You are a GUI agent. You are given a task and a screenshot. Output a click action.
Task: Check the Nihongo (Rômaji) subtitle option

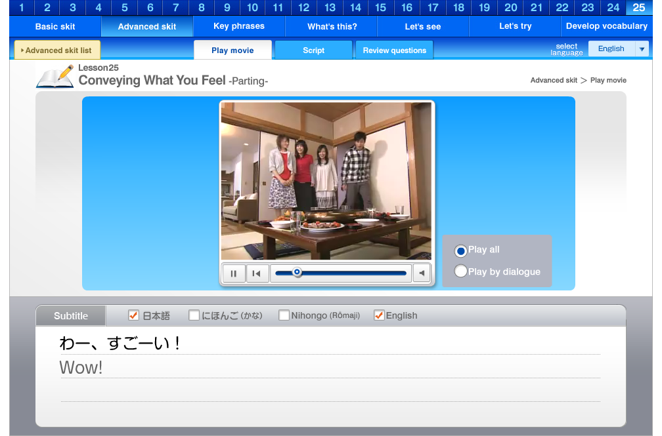tap(284, 315)
